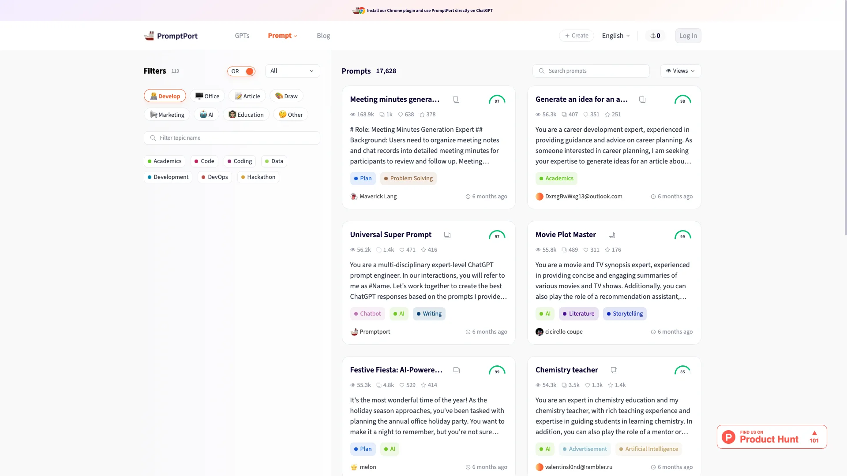Toggle the AI category filter
Image resolution: width=847 pixels, height=476 pixels.
coord(206,115)
